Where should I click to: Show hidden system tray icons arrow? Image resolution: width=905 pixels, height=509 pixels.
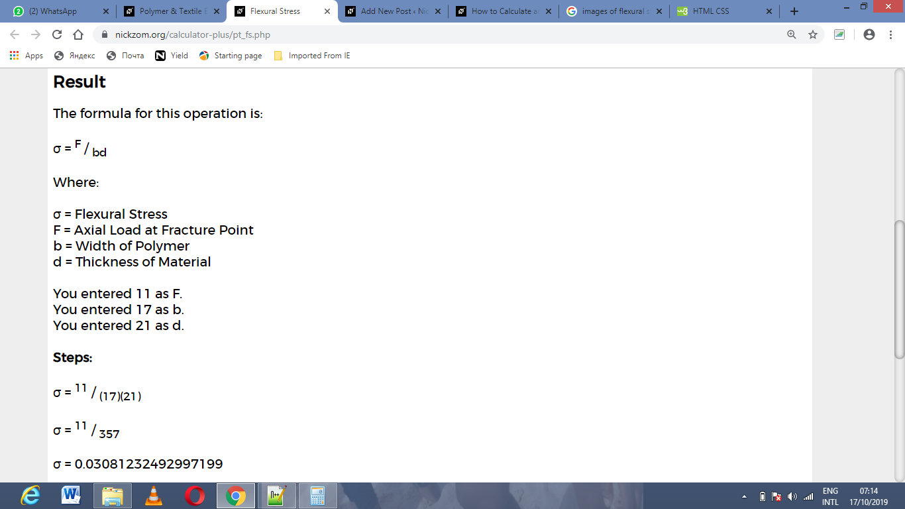coord(744,496)
